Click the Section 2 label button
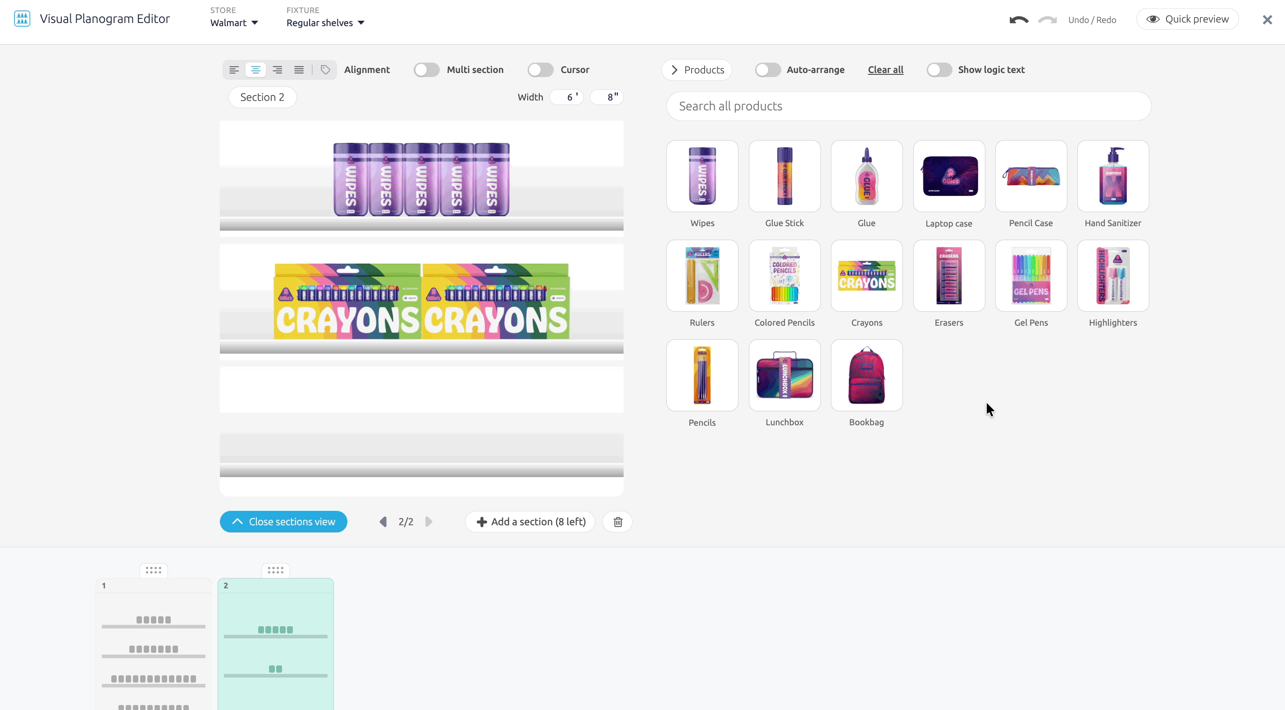The image size is (1285, 710). (262, 97)
